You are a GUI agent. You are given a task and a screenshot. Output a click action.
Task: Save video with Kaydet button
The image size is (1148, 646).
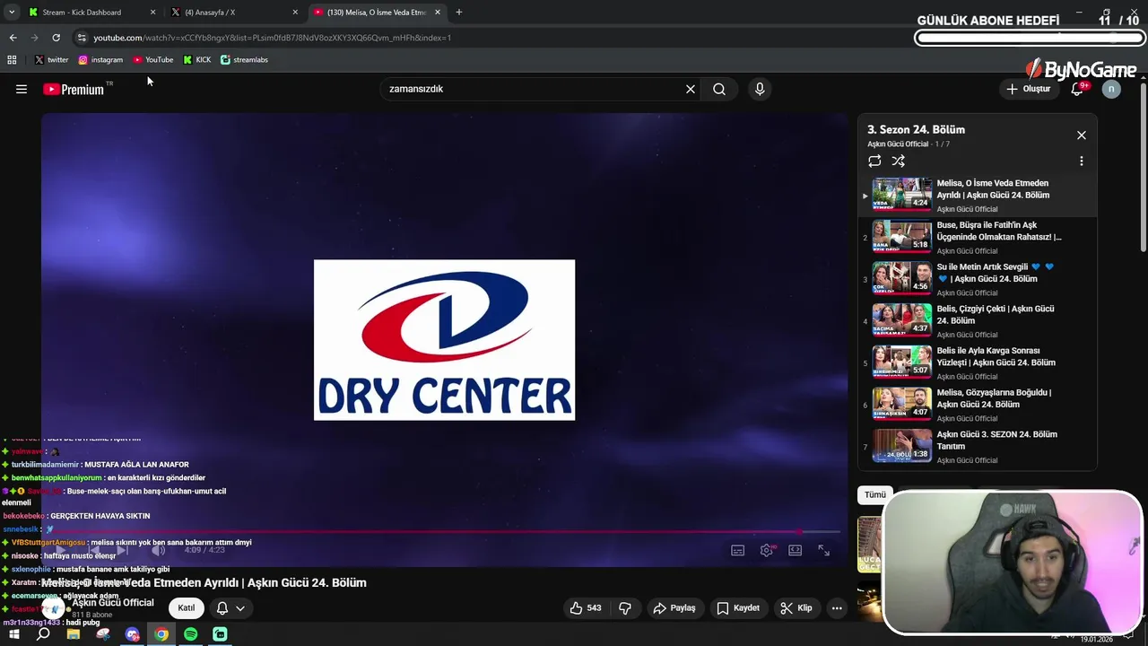[x=738, y=608]
